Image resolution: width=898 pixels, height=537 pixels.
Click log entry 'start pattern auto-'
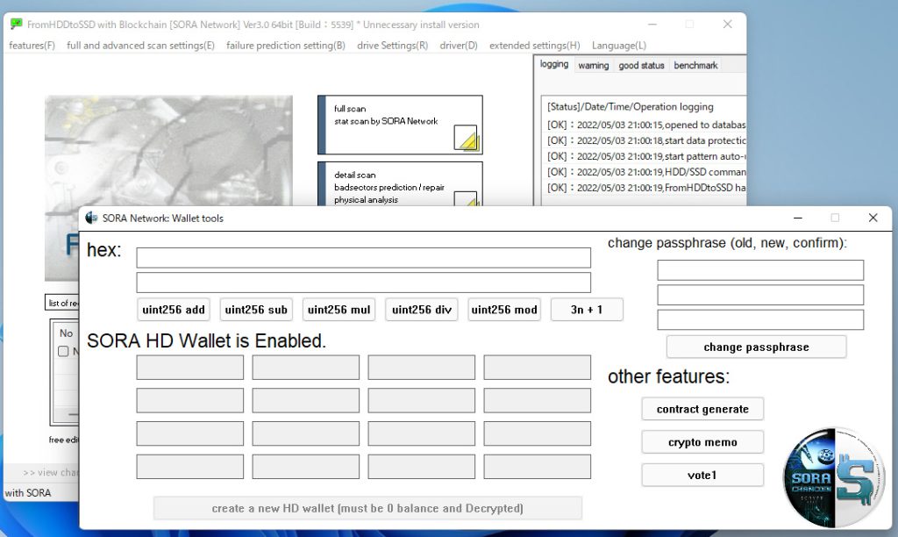coord(646,156)
